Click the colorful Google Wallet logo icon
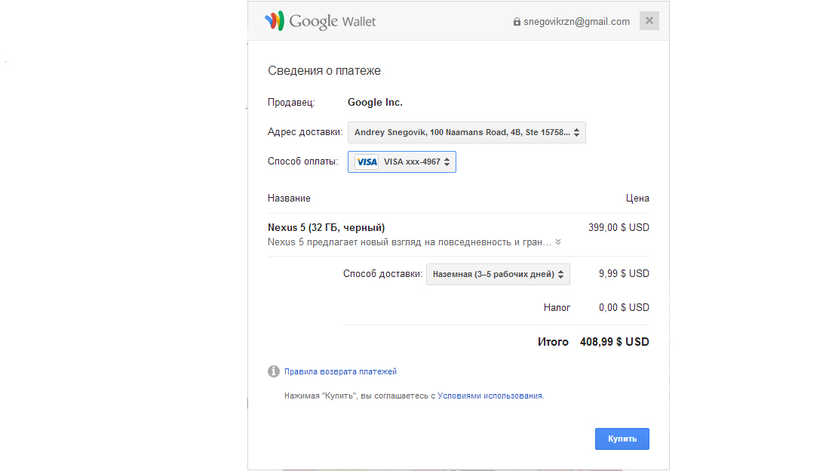Viewport: 838px width, 471px height. [274, 21]
